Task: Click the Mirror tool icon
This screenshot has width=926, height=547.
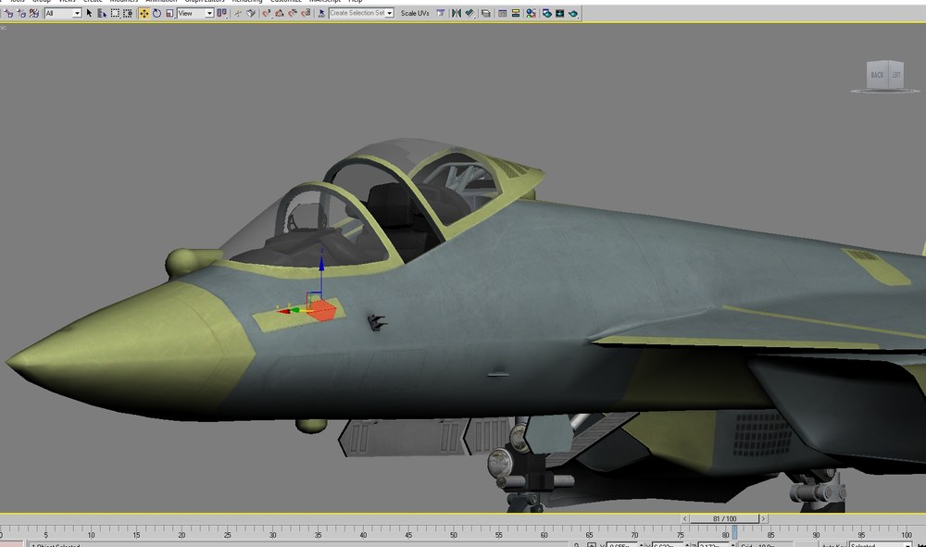Action: [457, 13]
